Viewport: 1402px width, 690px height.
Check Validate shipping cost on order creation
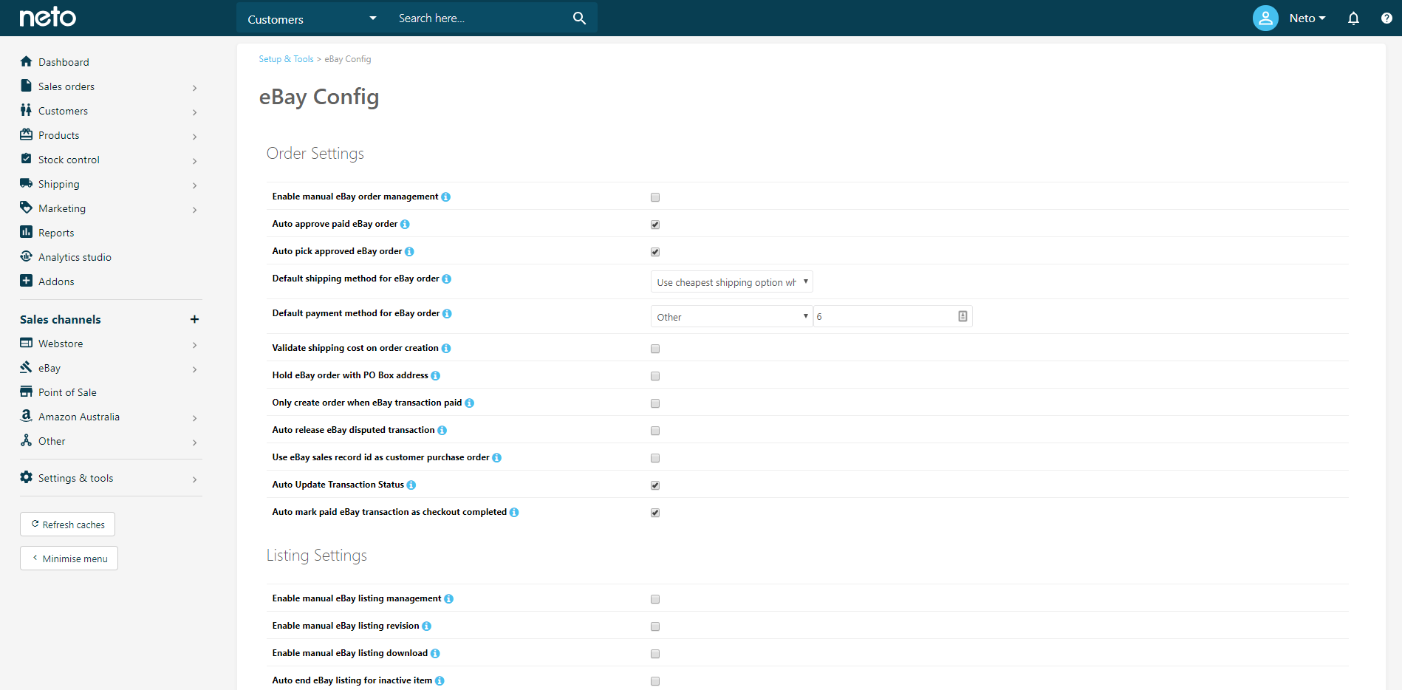point(655,349)
